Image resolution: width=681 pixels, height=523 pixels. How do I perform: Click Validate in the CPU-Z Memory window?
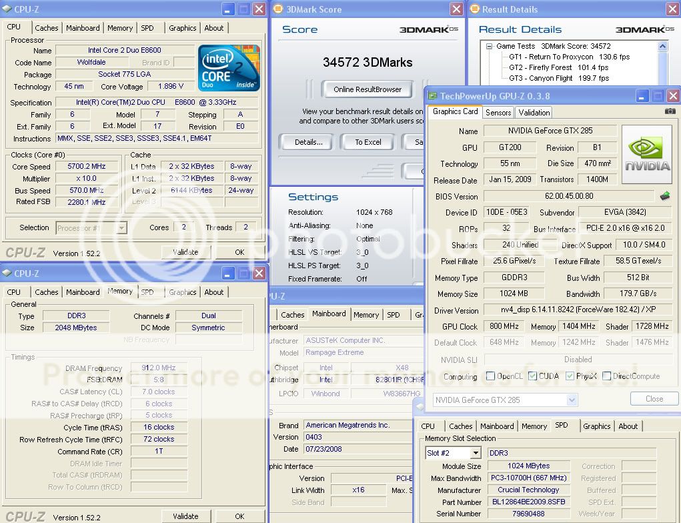[x=185, y=516]
